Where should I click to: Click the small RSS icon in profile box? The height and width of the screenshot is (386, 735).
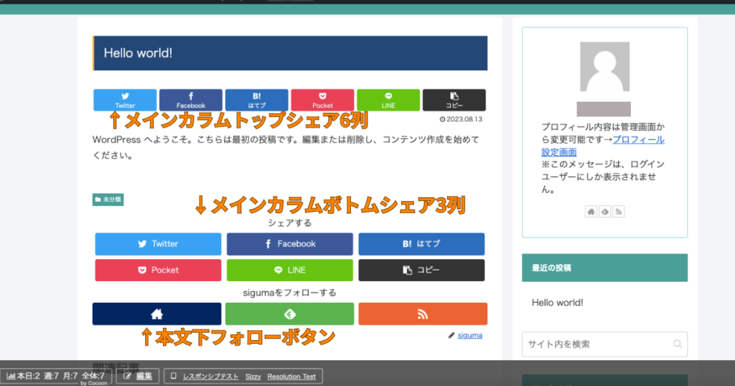[618, 212]
